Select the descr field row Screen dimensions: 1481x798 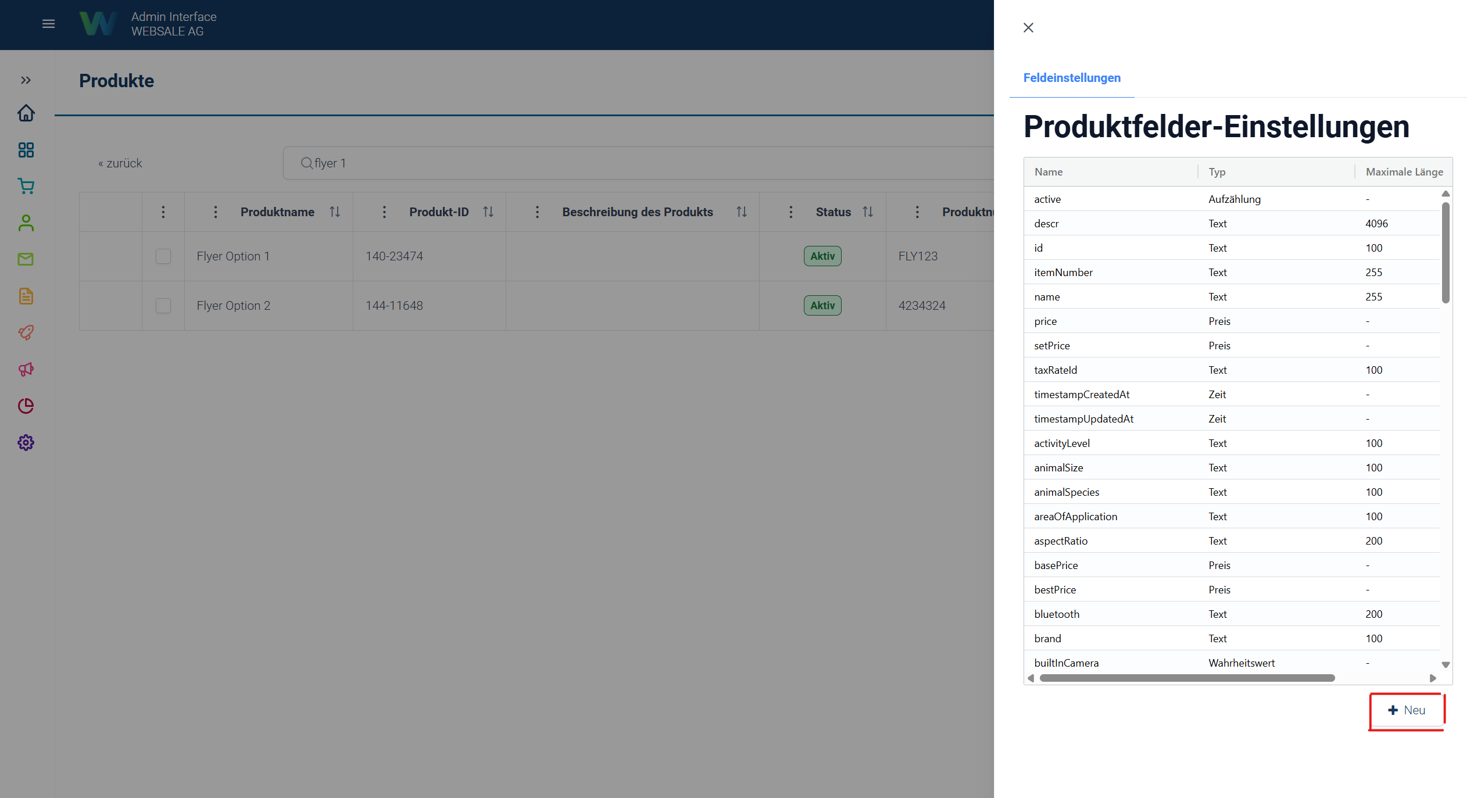click(x=1232, y=224)
